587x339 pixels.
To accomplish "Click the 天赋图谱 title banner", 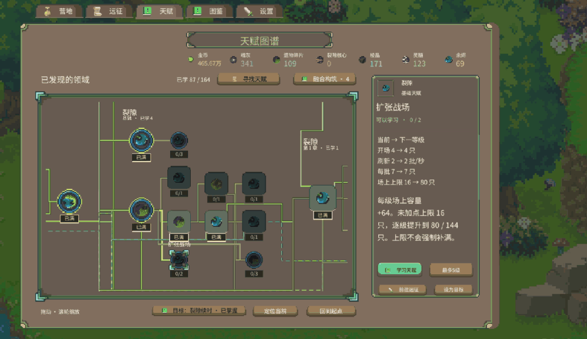I will pyautogui.click(x=259, y=40).
